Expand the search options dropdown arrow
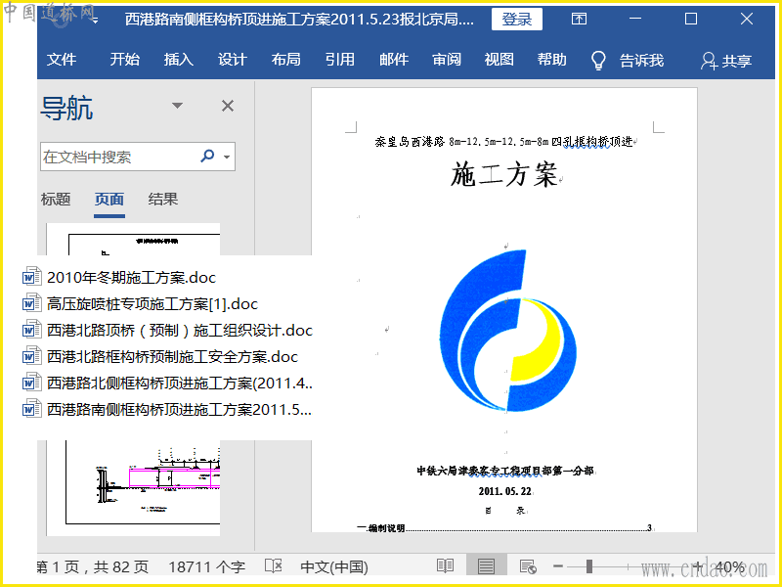Viewport: 782px width, 587px height. (227, 157)
